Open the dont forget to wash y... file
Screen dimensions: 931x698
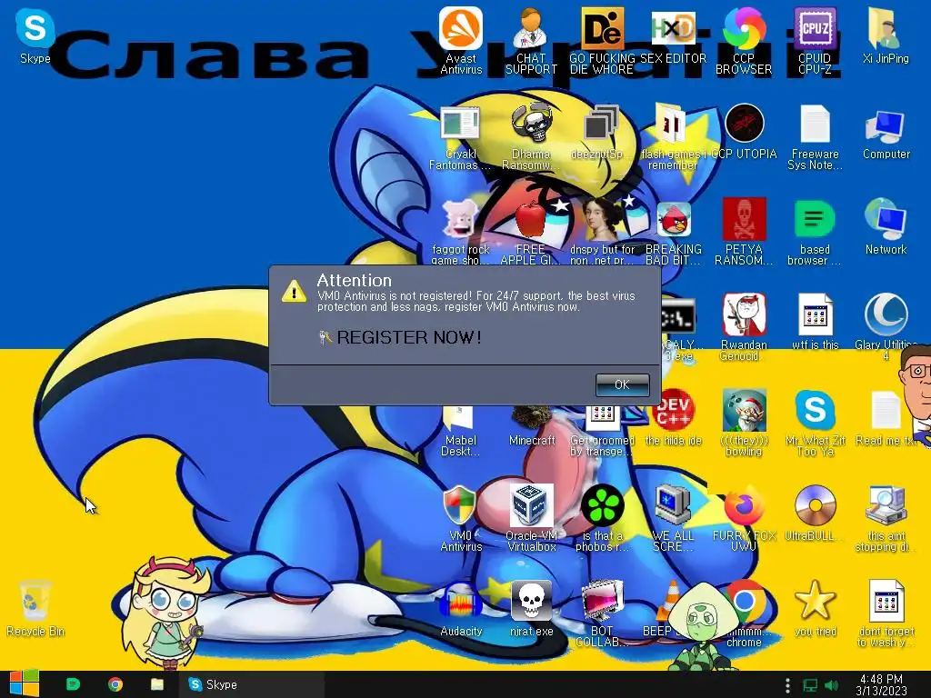pyautogui.click(x=886, y=613)
